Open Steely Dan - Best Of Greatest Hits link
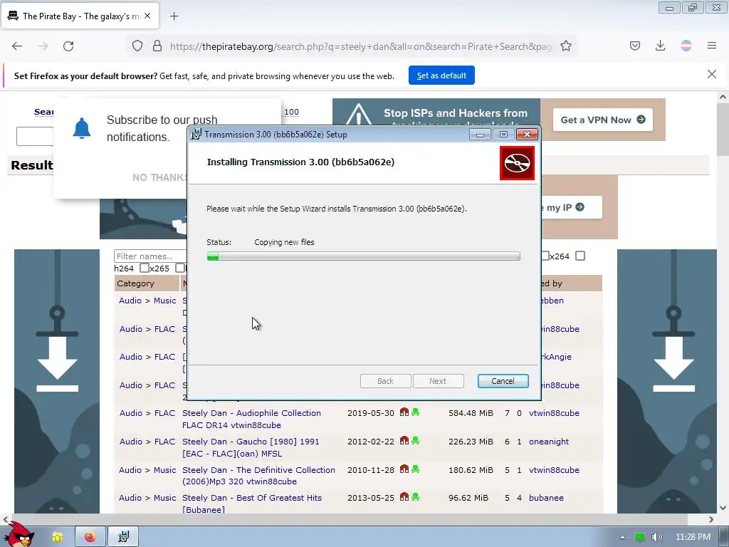Viewport: 729px width, 547px height. pos(252,504)
